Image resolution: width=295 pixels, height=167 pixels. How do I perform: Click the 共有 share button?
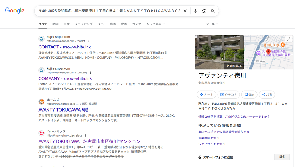(267, 95)
